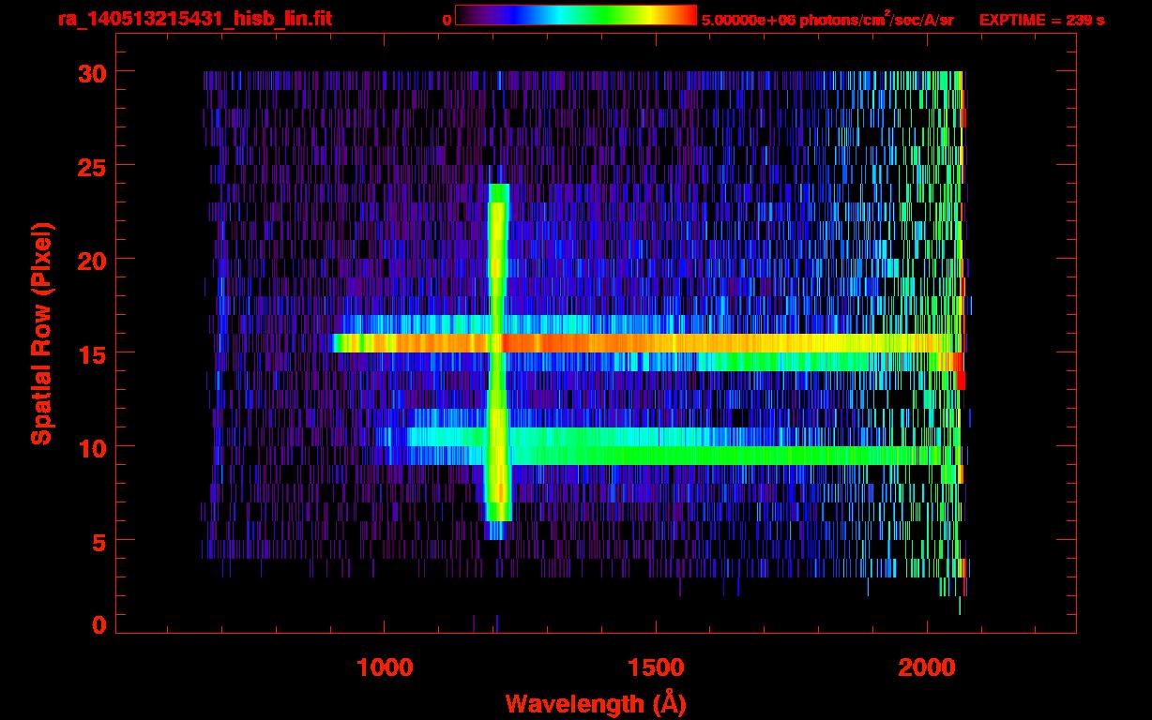Click the x-axis tick label 1000
The height and width of the screenshot is (720, 1152).
pyautogui.click(x=385, y=667)
